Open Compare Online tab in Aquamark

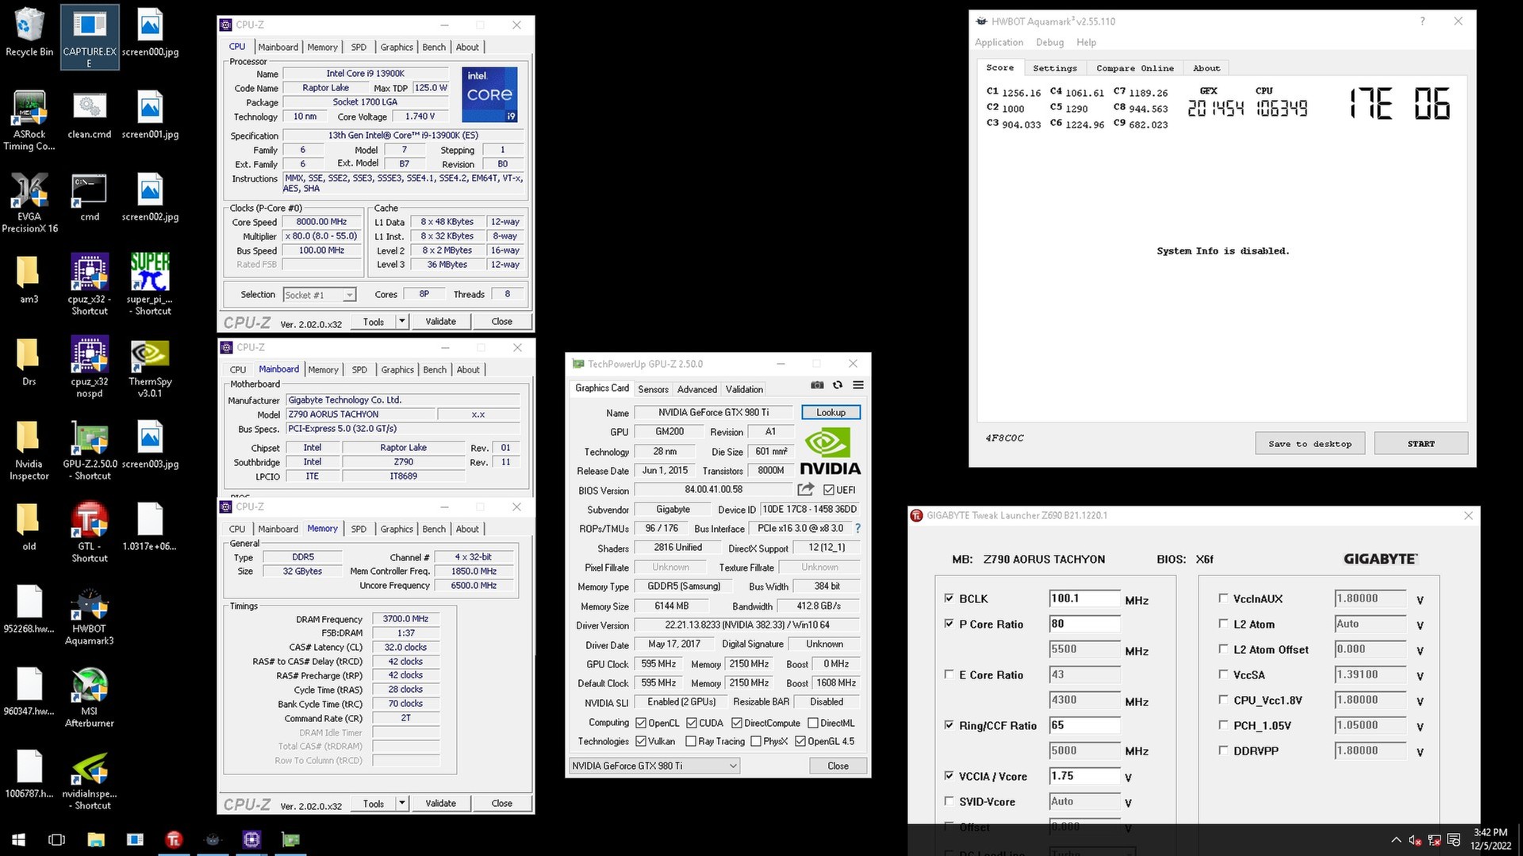coord(1134,68)
